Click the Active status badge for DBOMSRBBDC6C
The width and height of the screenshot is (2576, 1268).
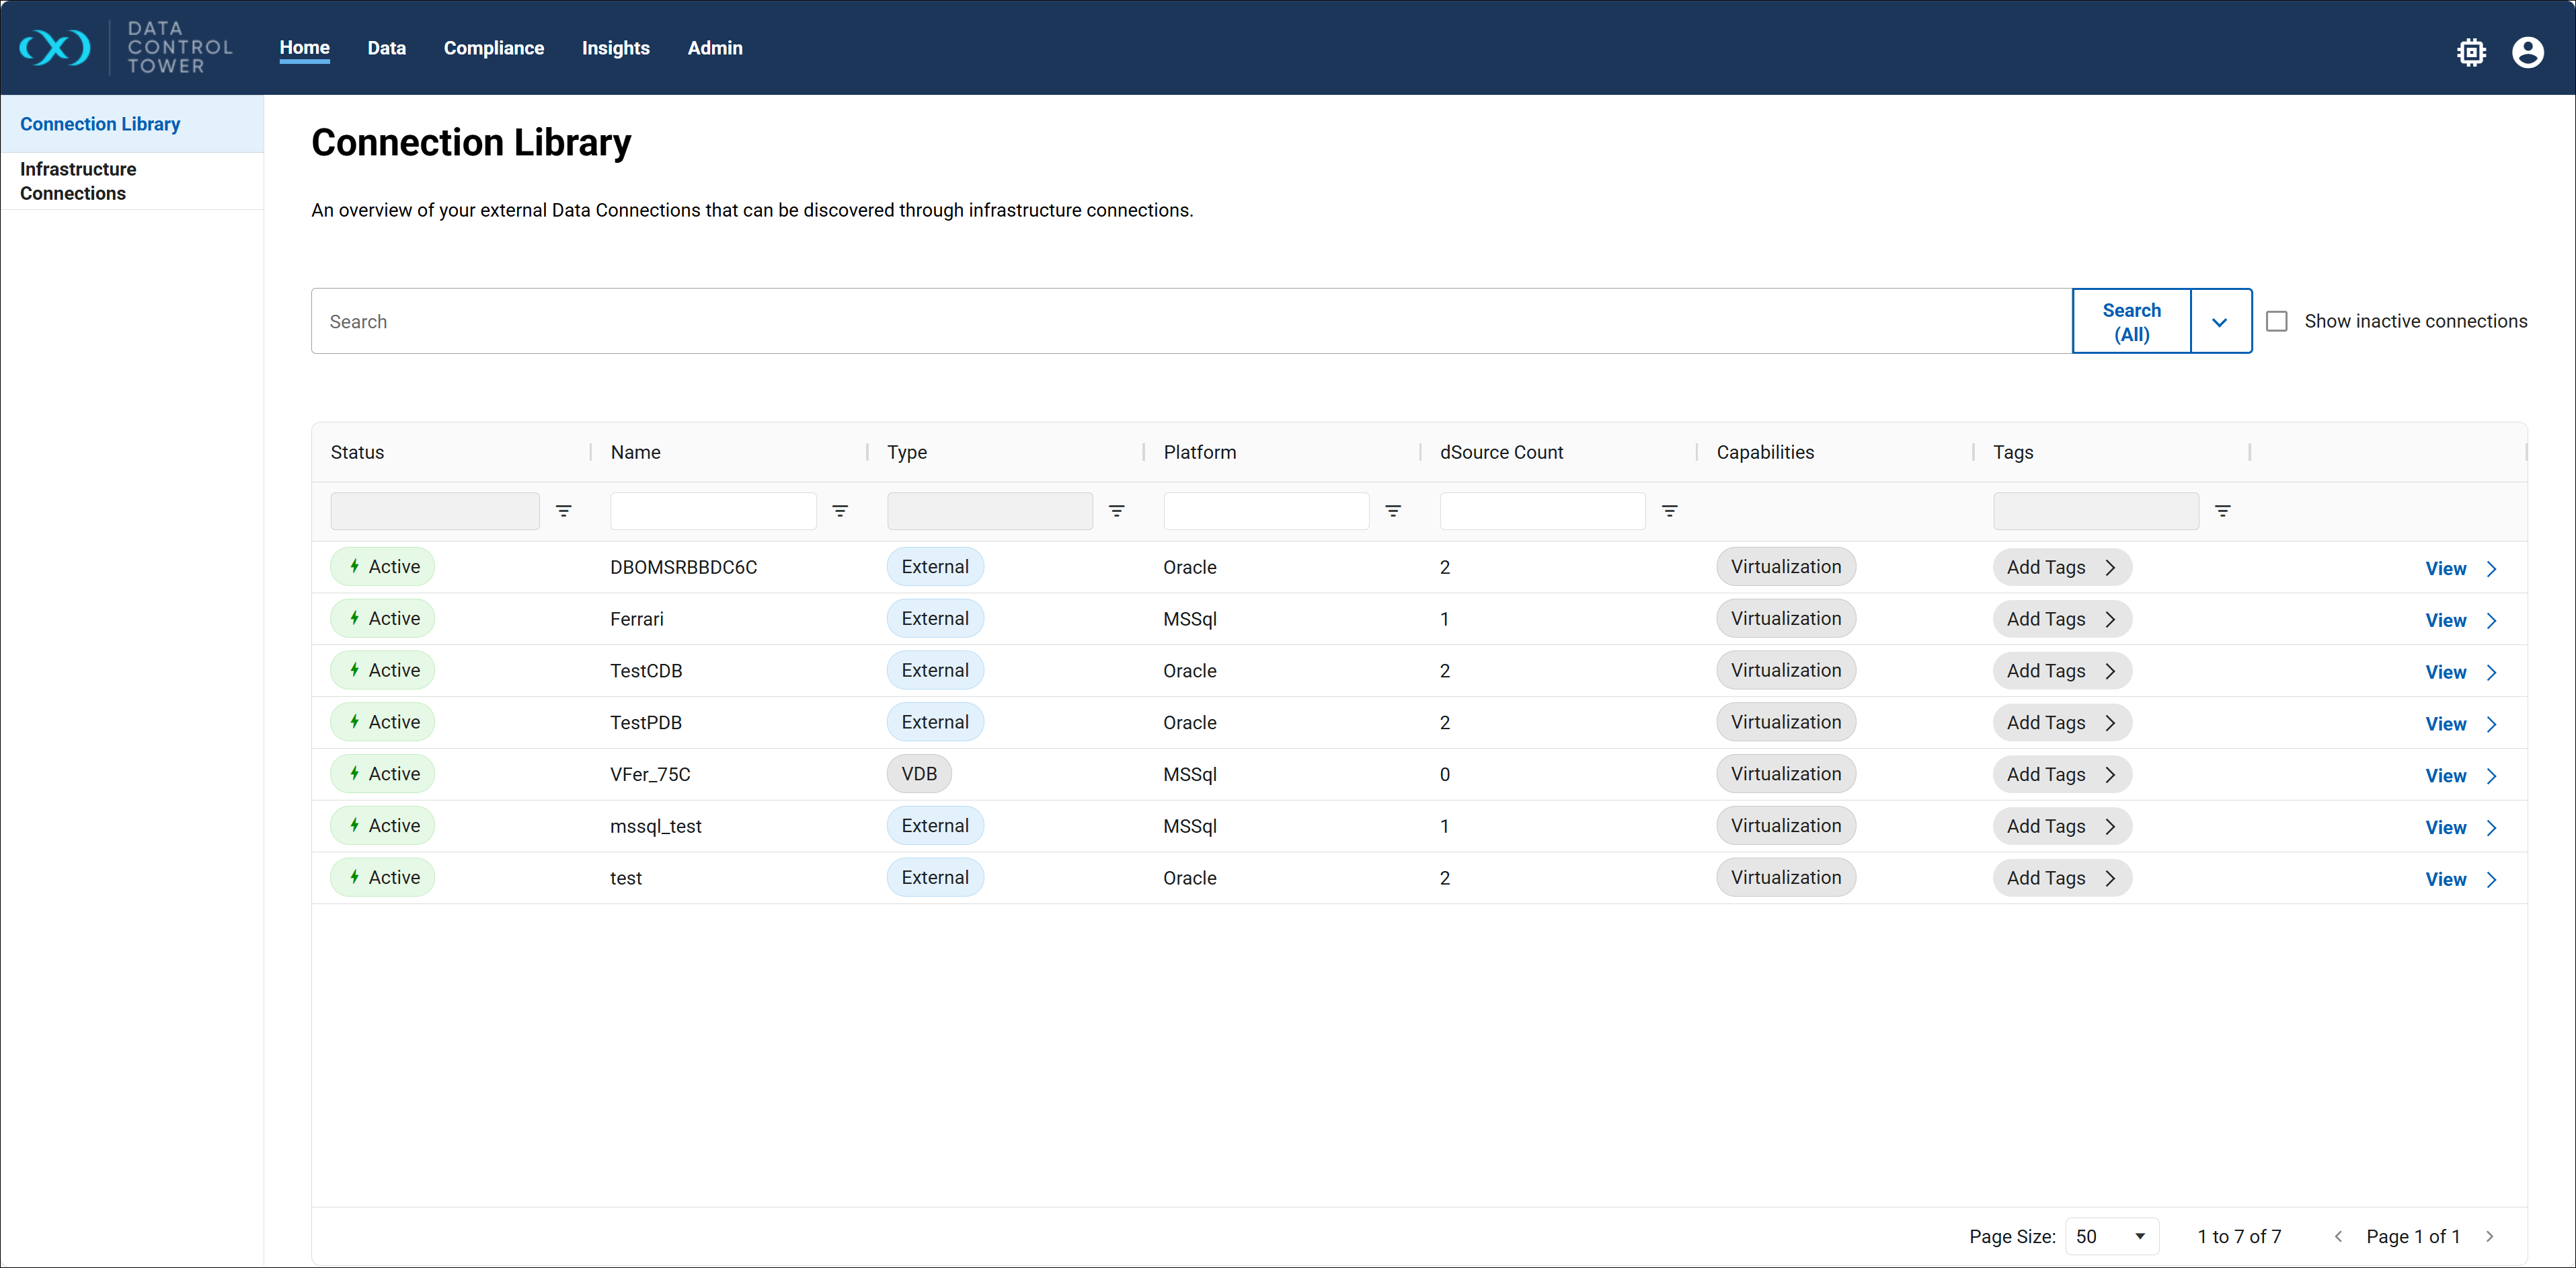pyautogui.click(x=383, y=566)
